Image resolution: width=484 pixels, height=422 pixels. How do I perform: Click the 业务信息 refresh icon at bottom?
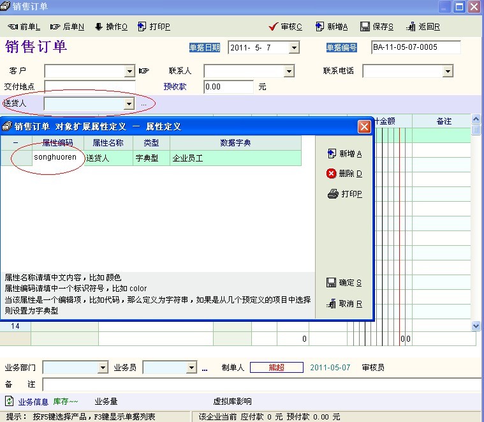point(9,401)
